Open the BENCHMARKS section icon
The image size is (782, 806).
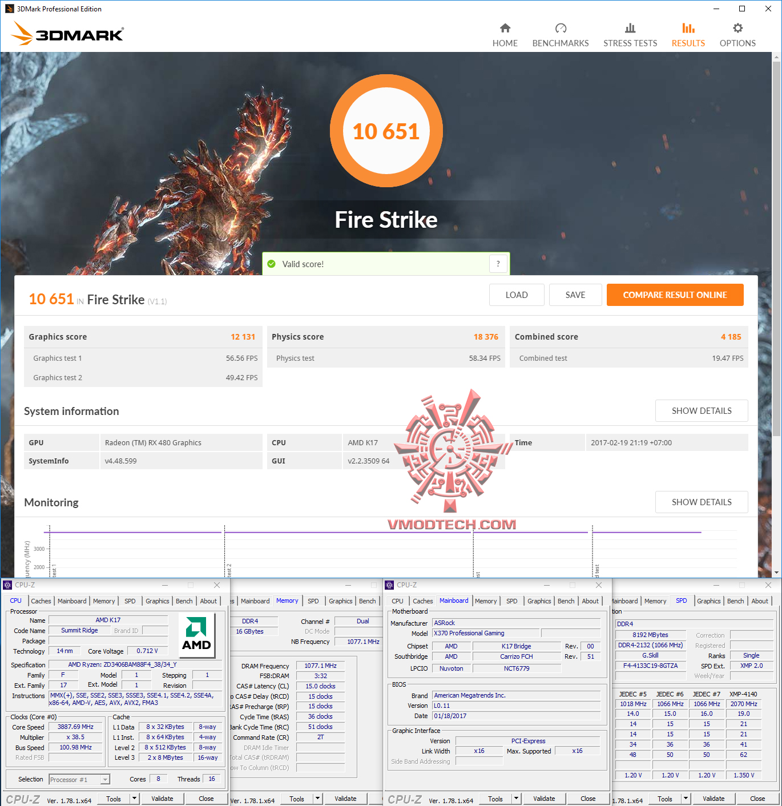tap(560, 27)
